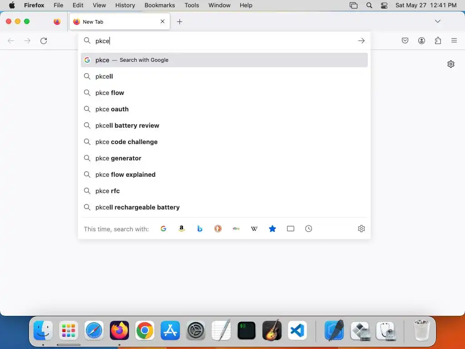Open the Apple menu
Screen dimensions: 465x349
12,5
